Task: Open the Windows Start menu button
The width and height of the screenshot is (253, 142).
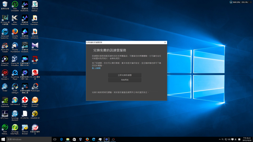Action: tap(3, 139)
